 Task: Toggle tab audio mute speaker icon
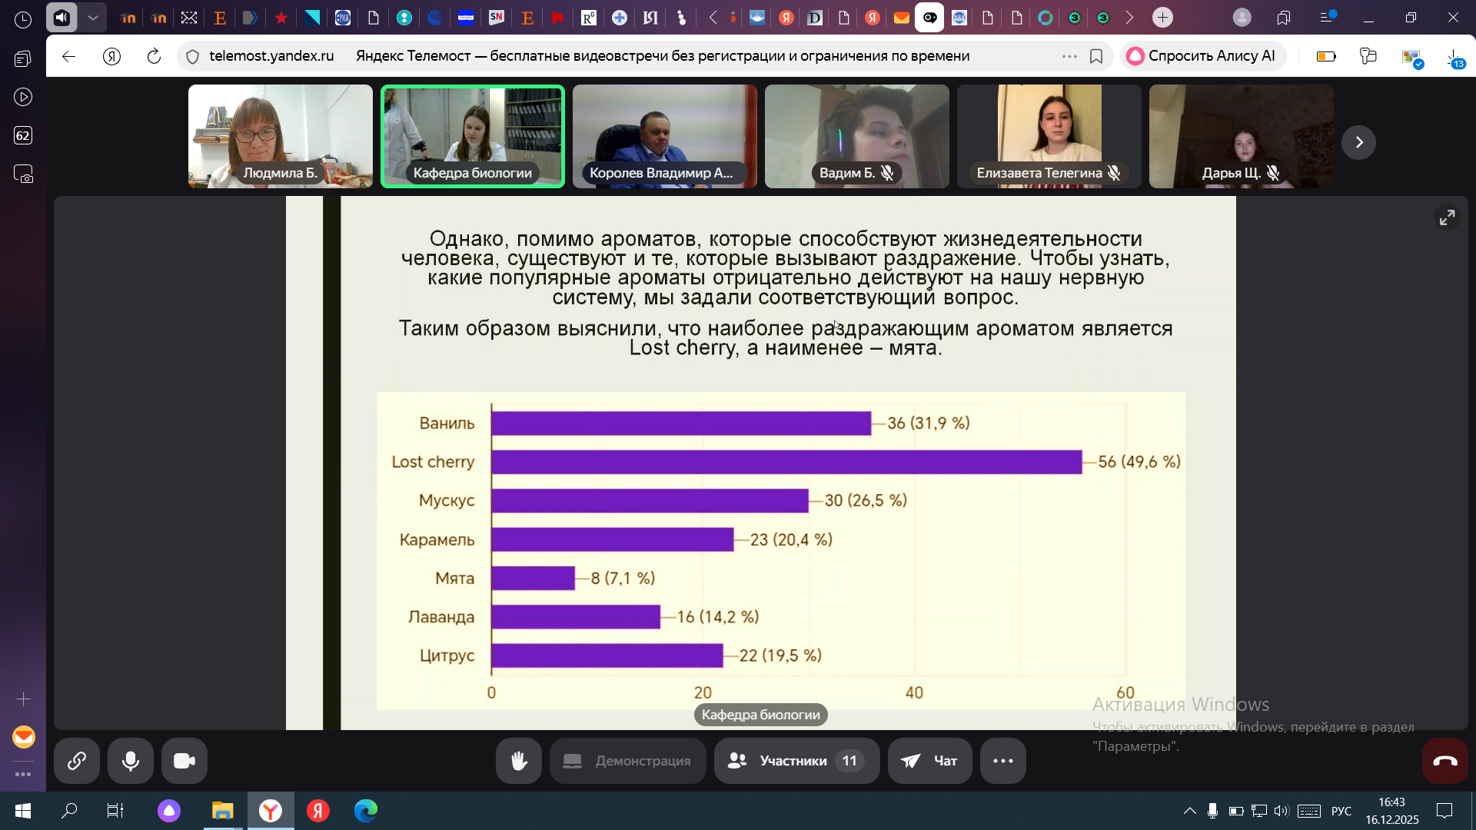pos(61,17)
